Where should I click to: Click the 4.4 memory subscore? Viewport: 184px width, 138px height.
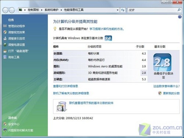click(x=144, y=60)
